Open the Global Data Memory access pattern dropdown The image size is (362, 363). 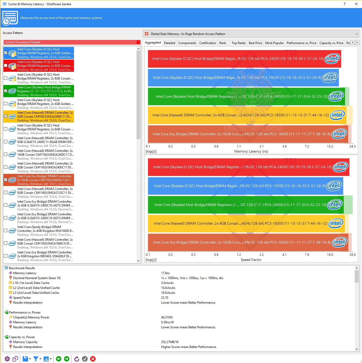251,34
